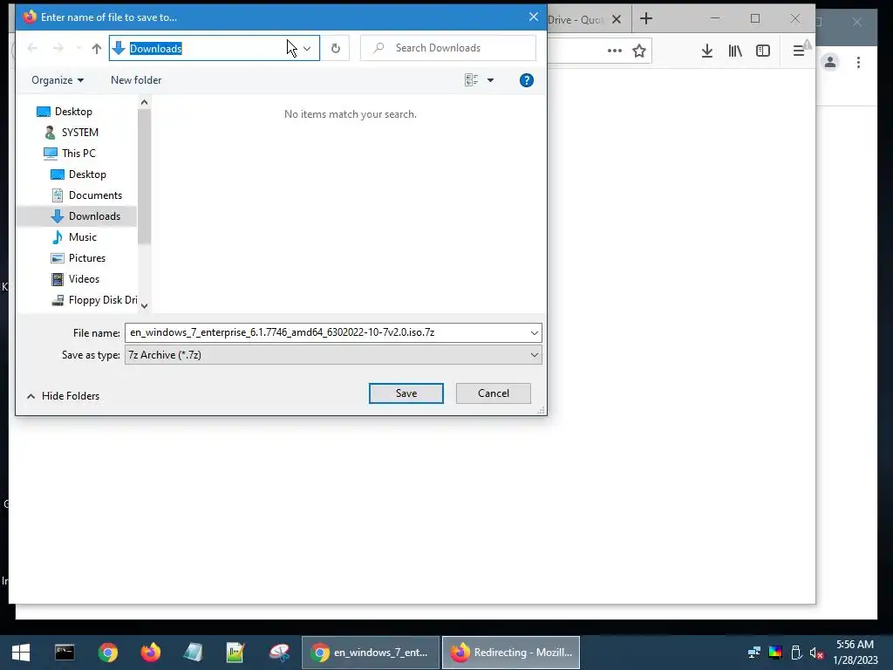Bookmark page with star icon
Viewport: 893px width, 670px height.
click(x=639, y=51)
